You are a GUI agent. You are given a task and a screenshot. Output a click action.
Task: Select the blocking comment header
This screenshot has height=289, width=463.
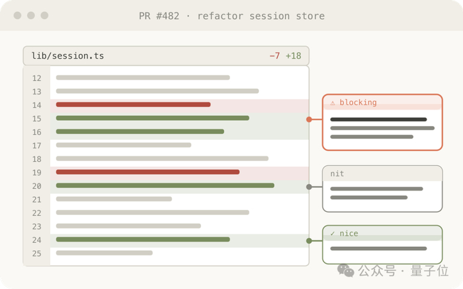click(382, 102)
